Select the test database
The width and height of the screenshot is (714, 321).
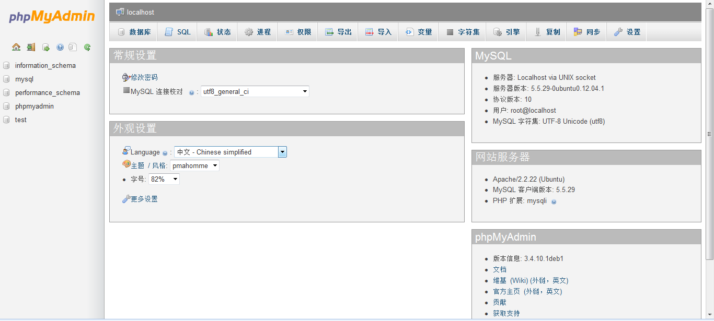[x=21, y=120]
